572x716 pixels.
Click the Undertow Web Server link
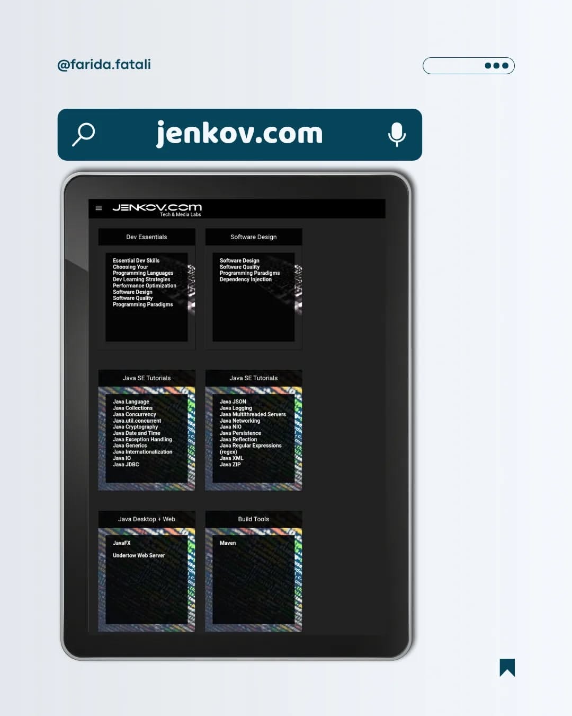(x=139, y=555)
